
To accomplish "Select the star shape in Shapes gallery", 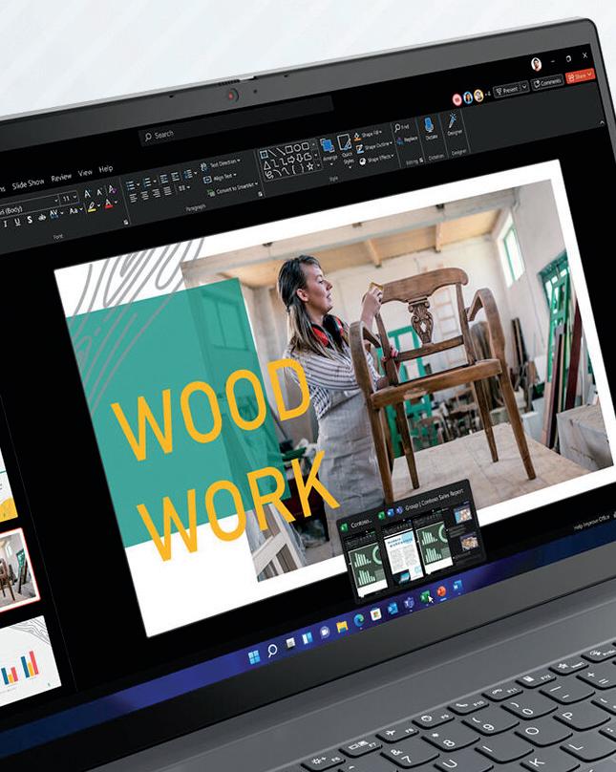I will [x=310, y=166].
